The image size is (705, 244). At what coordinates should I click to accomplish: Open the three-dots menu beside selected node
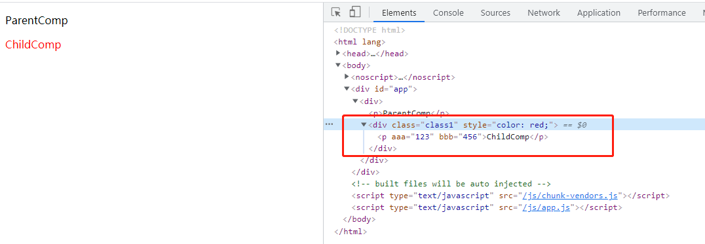coord(329,124)
